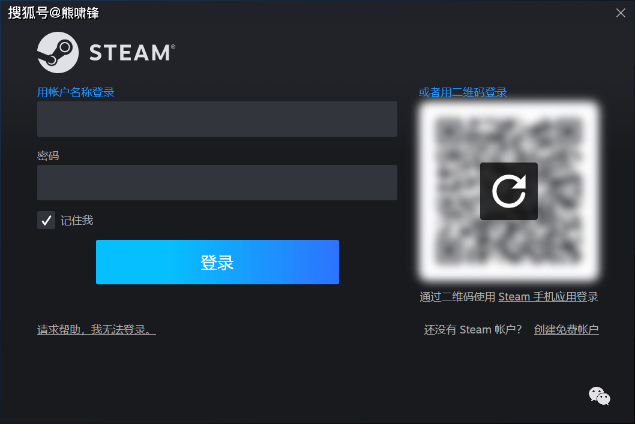The height and width of the screenshot is (424, 635).
Task: Open the Steam 手机应用登录 link
Action: click(548, 297)
